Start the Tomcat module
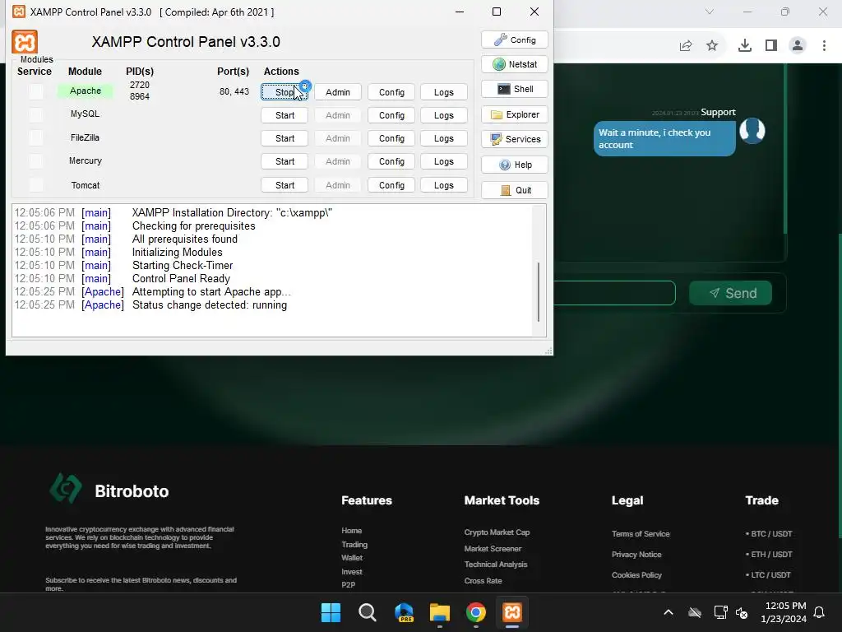 click(x=284, y=185)
